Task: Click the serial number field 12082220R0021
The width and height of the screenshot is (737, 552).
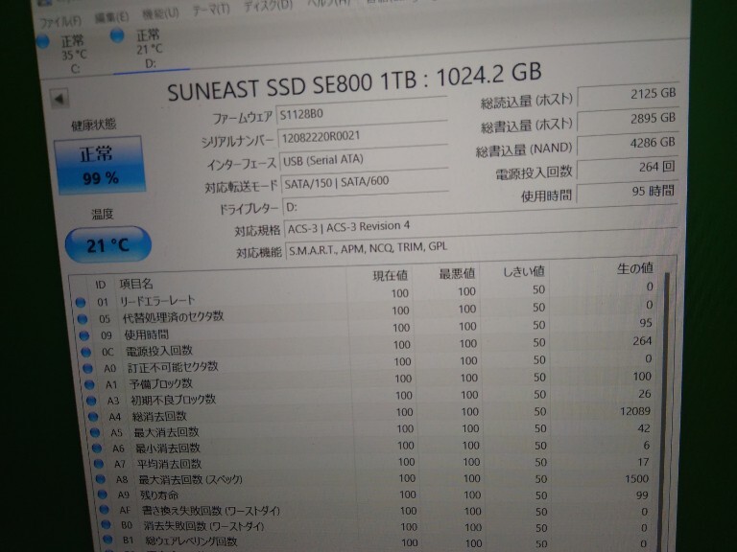Action: pos(363,136)
